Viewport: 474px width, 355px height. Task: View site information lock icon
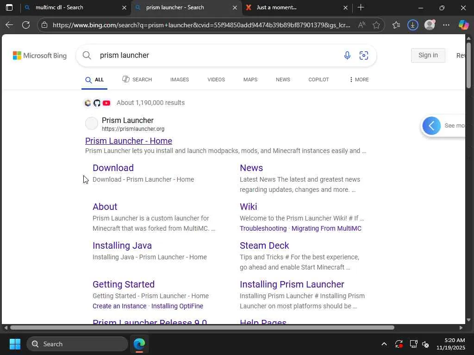(x=44, y=25)
